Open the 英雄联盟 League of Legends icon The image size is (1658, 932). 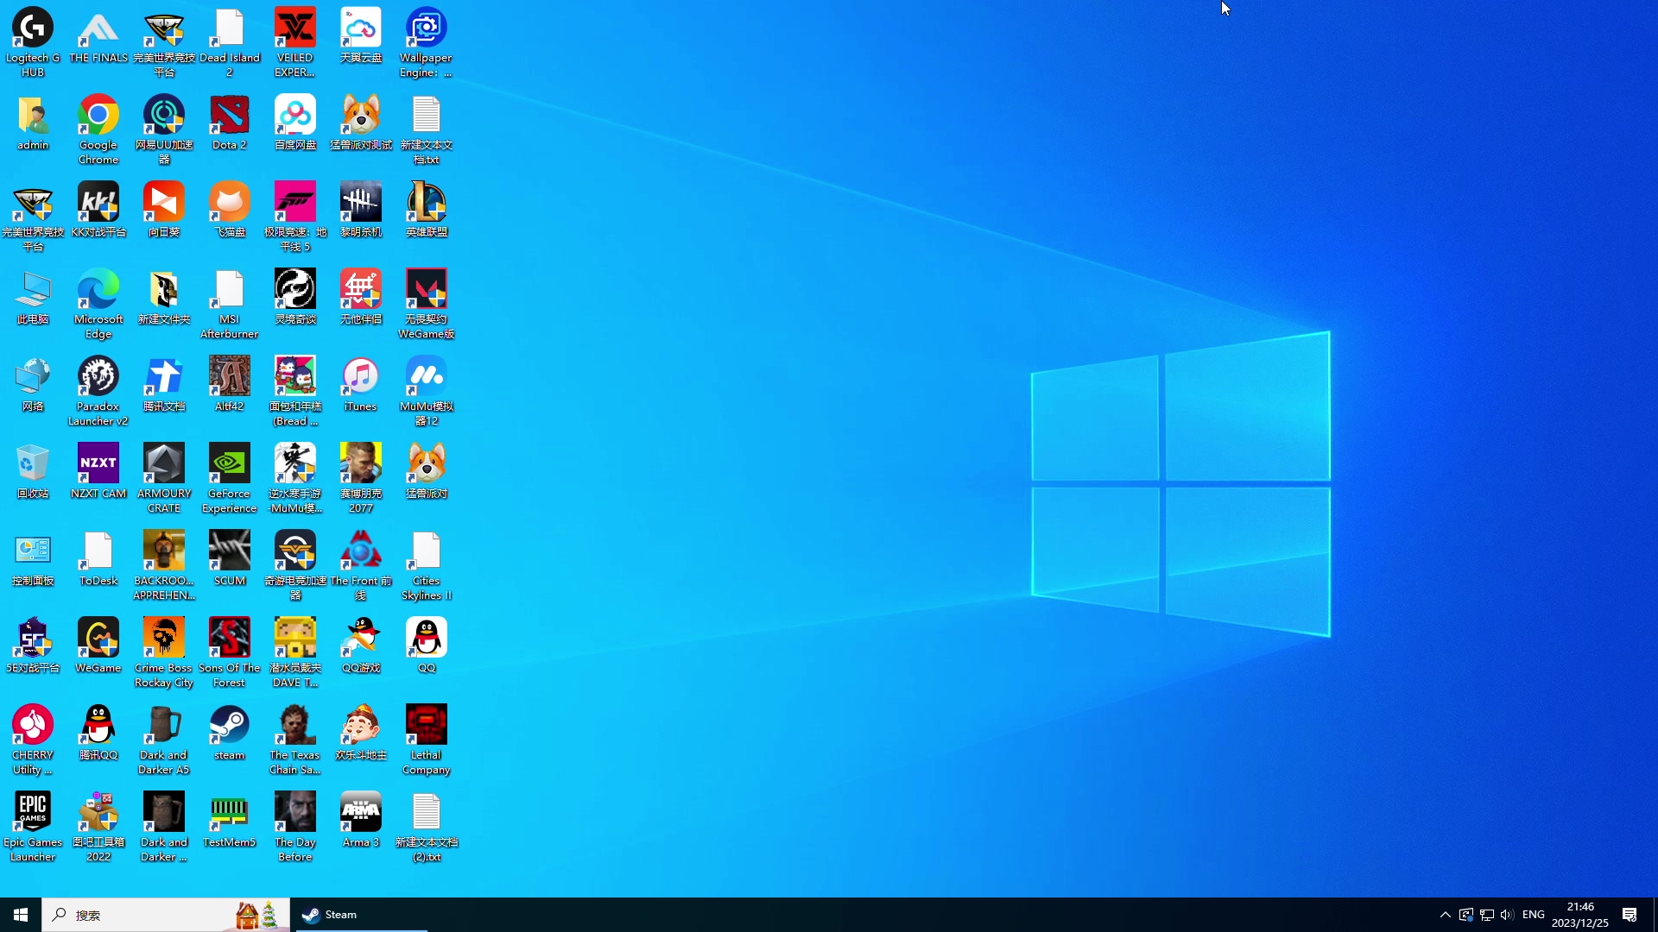[427, 209]
